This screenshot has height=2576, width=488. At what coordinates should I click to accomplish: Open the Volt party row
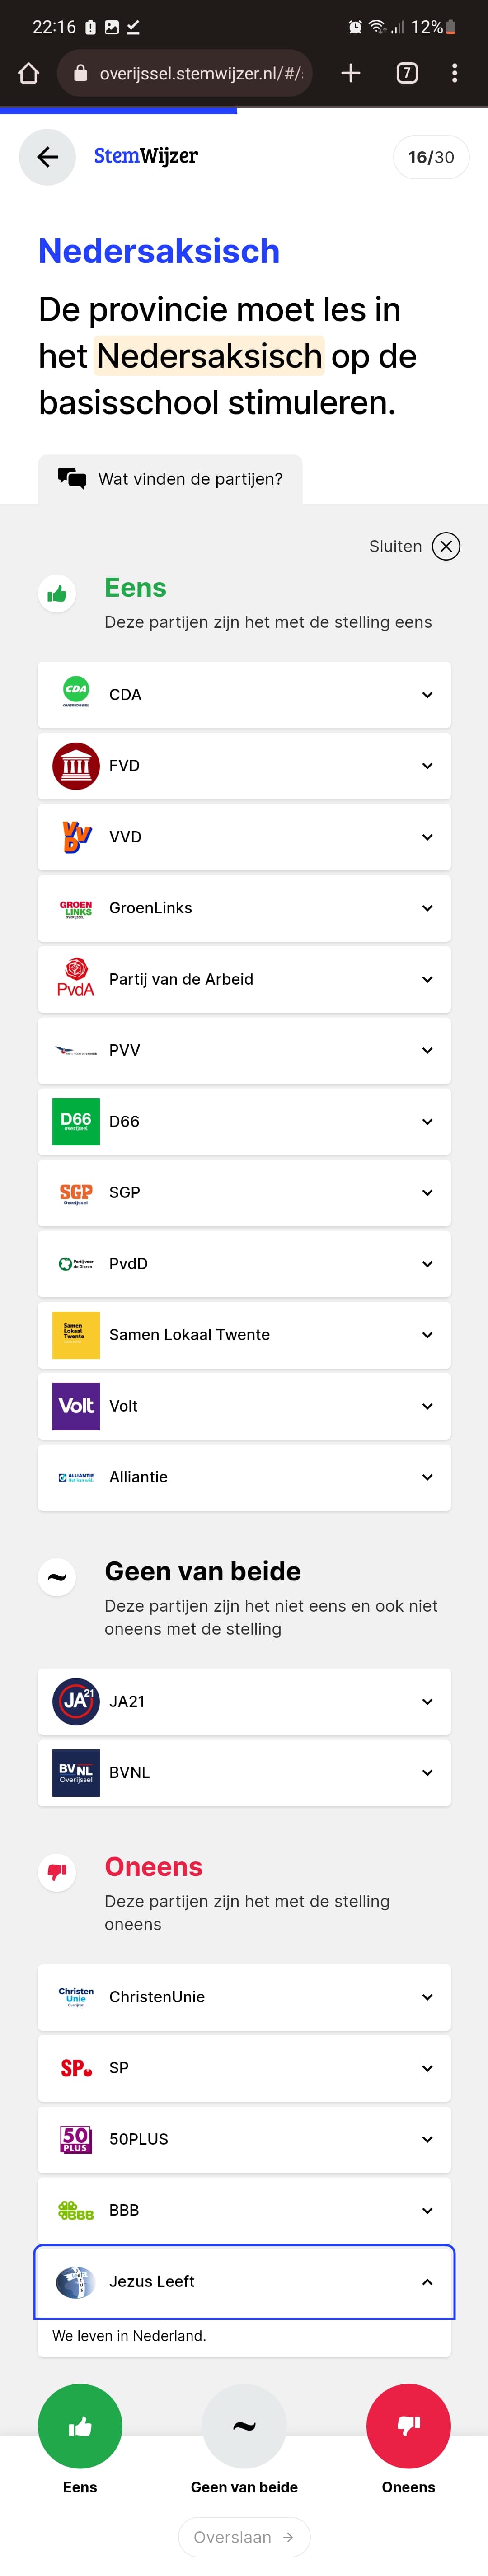(244, 1406)
